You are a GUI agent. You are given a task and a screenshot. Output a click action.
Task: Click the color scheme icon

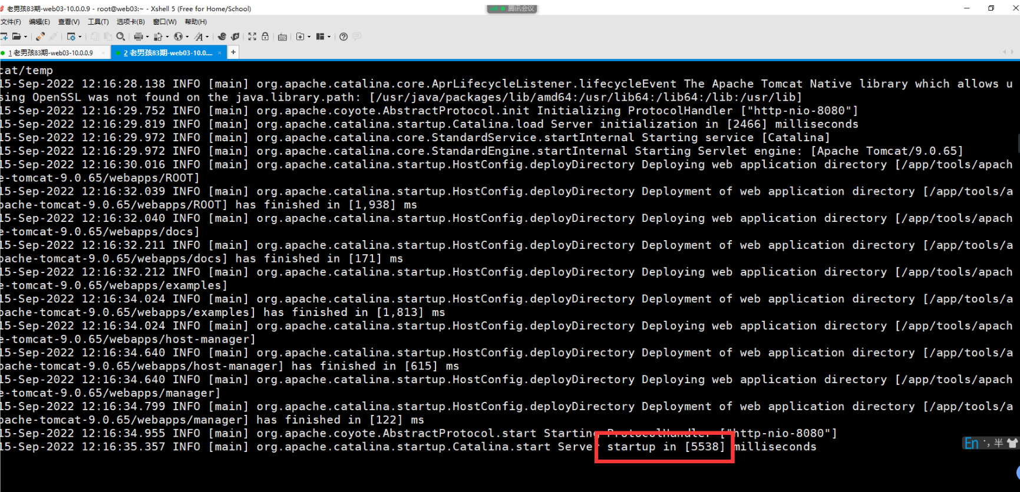click(158, 36)
